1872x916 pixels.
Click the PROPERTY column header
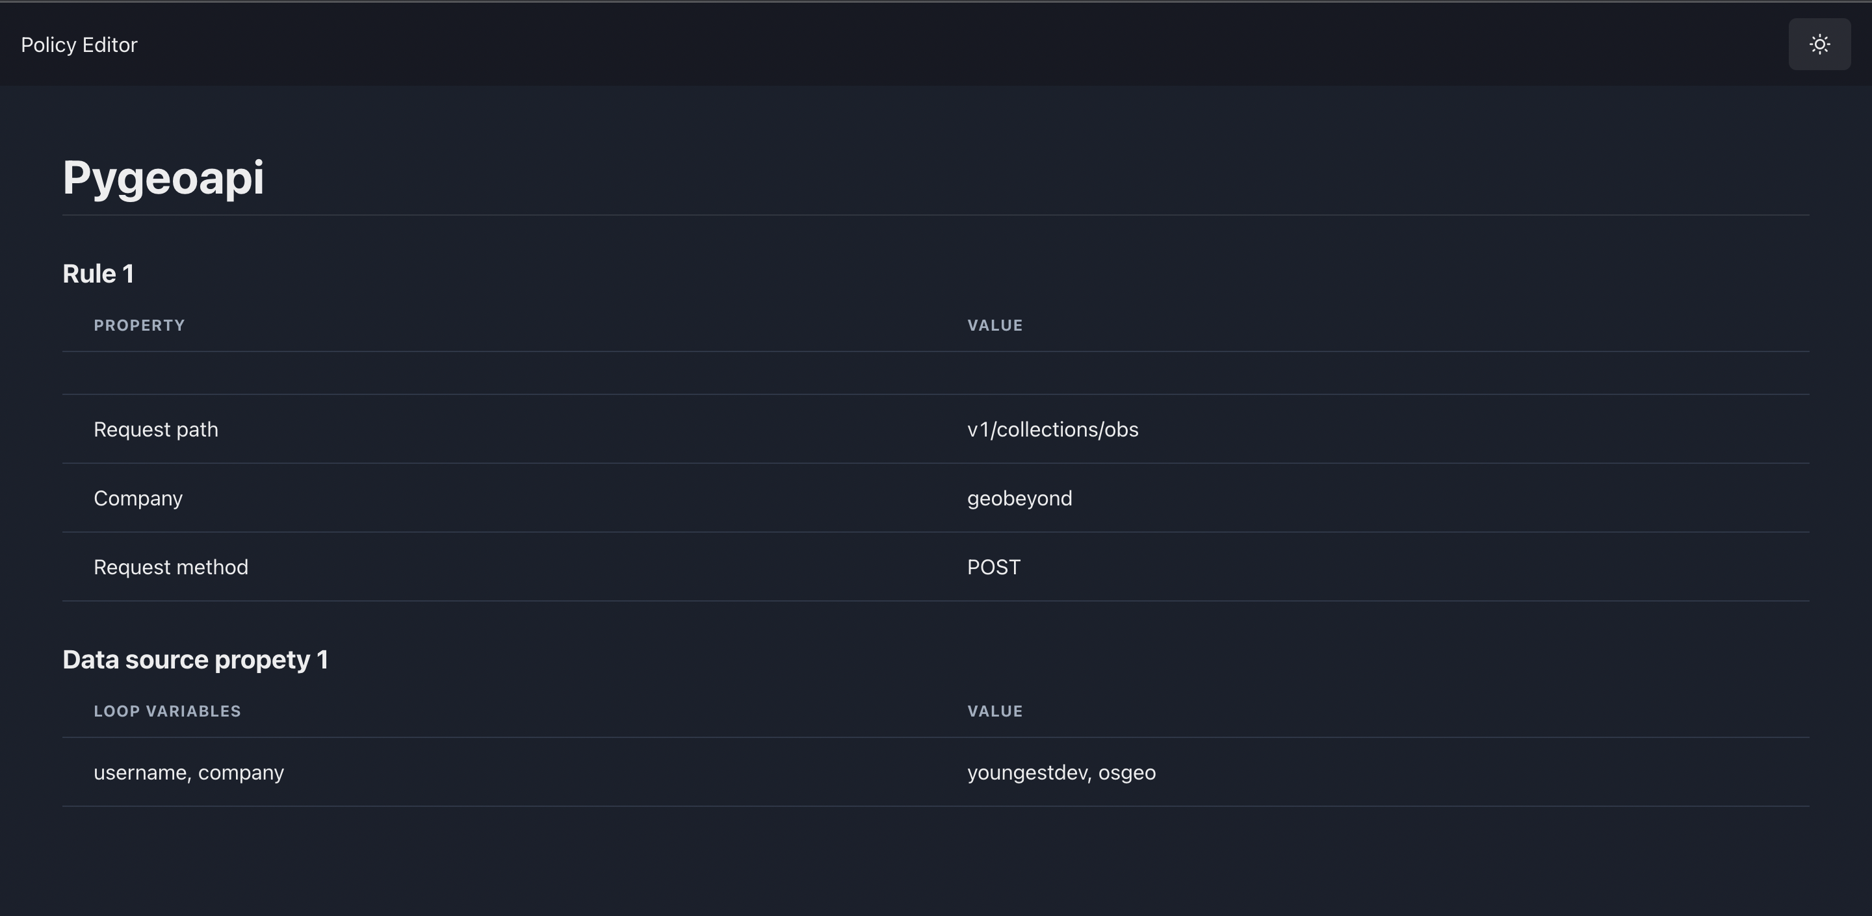tap(140, 325)
